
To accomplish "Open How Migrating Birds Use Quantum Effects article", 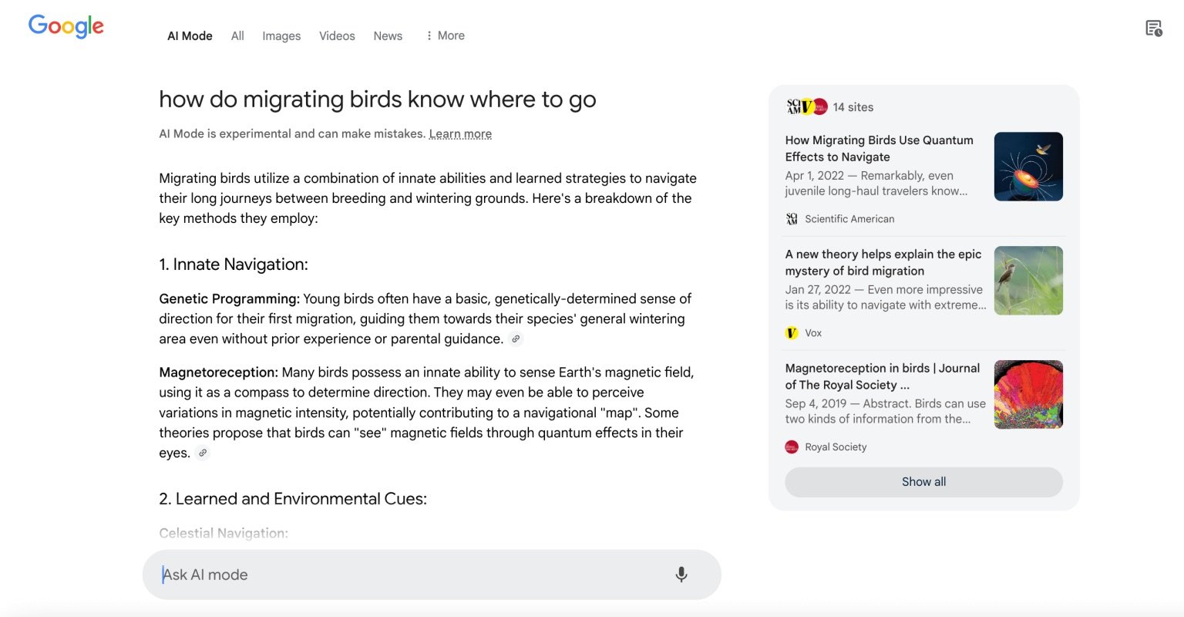I will [879, 148].
